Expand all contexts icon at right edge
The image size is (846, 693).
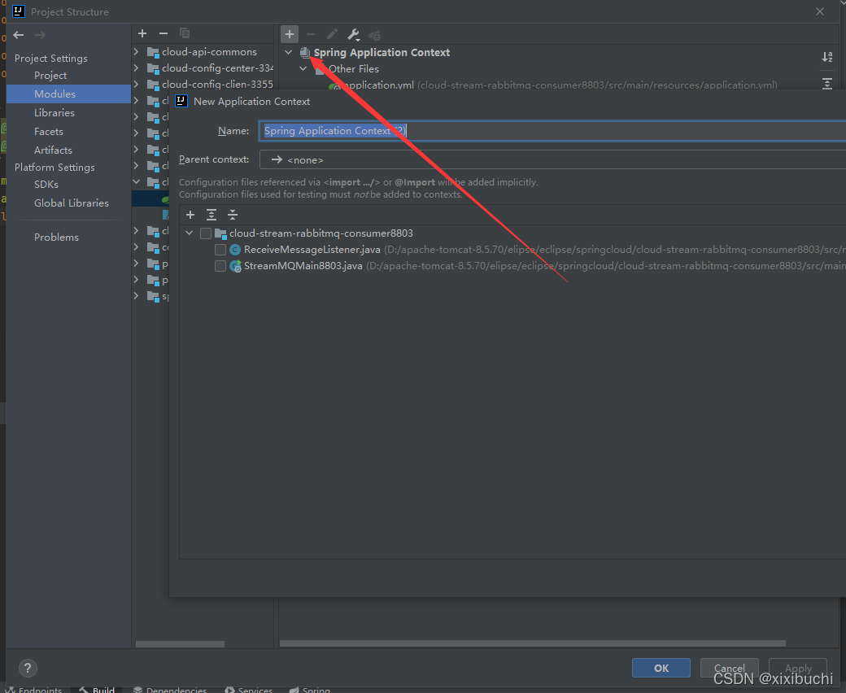(827, 84)
